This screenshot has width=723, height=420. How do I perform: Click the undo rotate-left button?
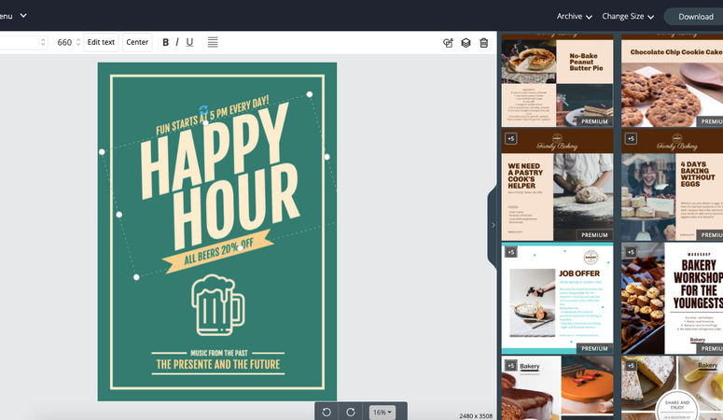[x=327, y=412]
